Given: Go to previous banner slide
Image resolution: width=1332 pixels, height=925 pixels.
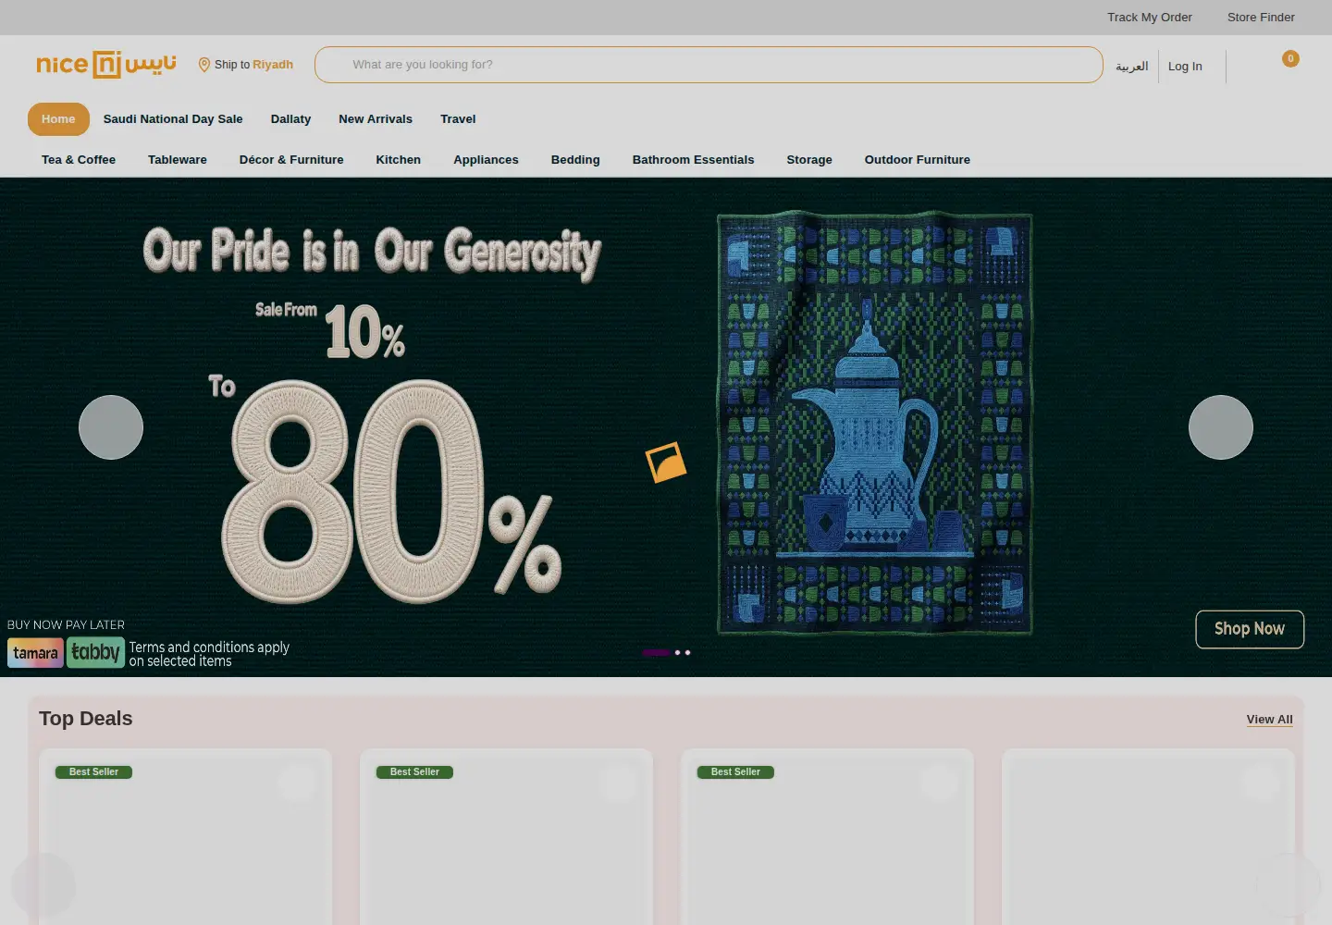Looking at the screenshot, I should tap(111, 427).
